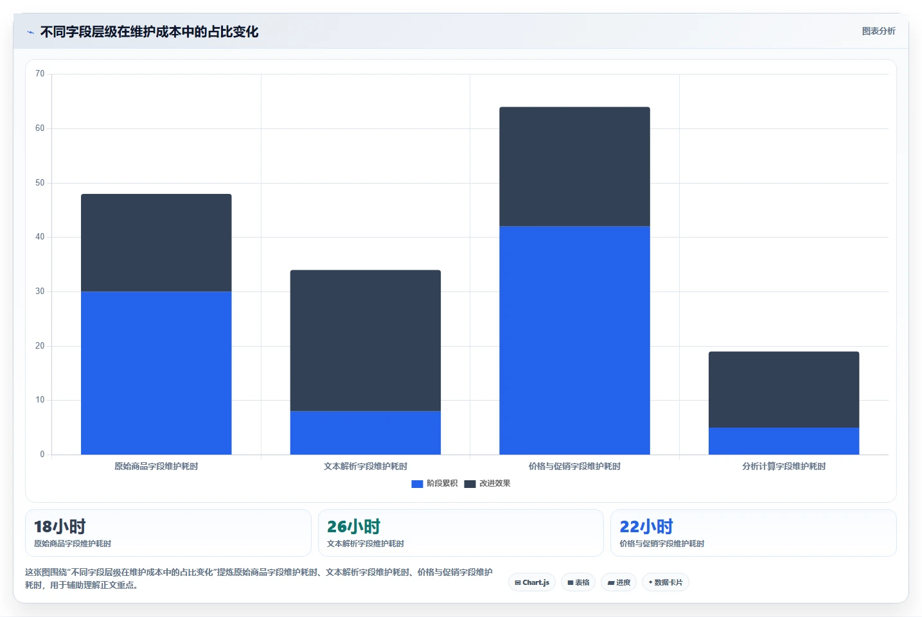Click the blue 阶段累积 legend swatch

[417, 483]
